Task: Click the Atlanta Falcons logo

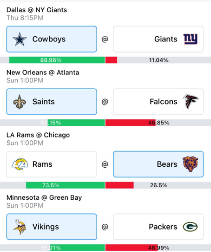Action: coord(190,101)
